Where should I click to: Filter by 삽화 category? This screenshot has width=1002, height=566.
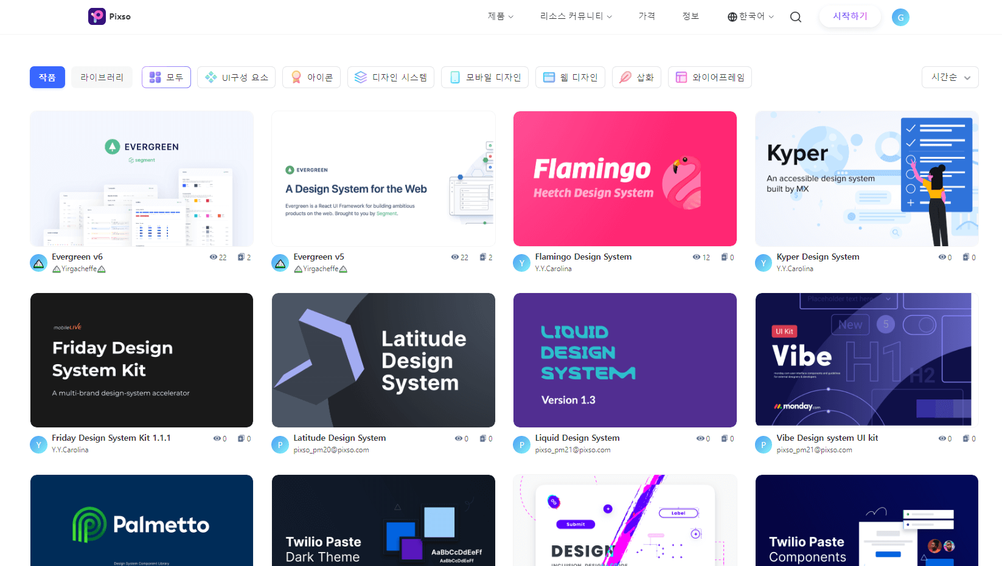636,77
